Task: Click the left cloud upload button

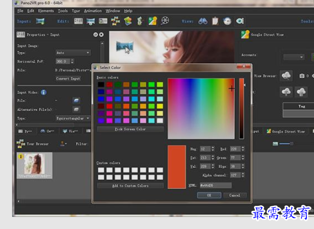Action: [x=286, y=92]
